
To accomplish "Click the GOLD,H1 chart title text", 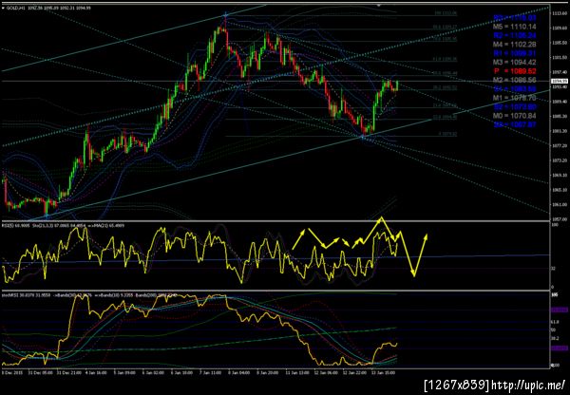I will (x=13, y=8).
